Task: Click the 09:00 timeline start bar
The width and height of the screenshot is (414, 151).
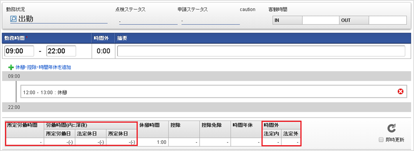Action: coord(206,76)
